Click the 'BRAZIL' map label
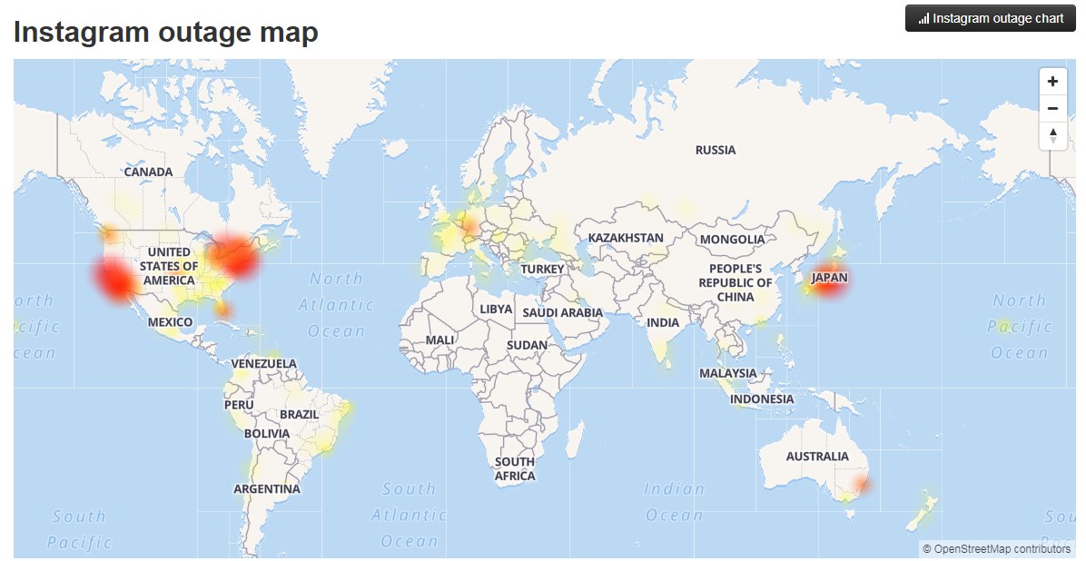The height and width of the screenshot is (561, 1086). click(x=300, y=414)
